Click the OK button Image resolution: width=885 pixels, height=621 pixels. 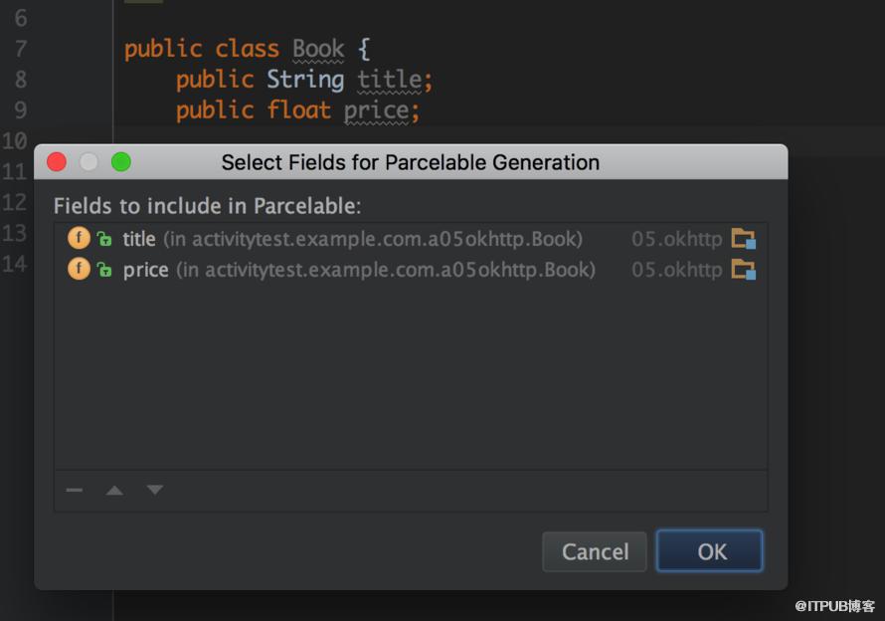pyautogui.click(x=709, y=551)
